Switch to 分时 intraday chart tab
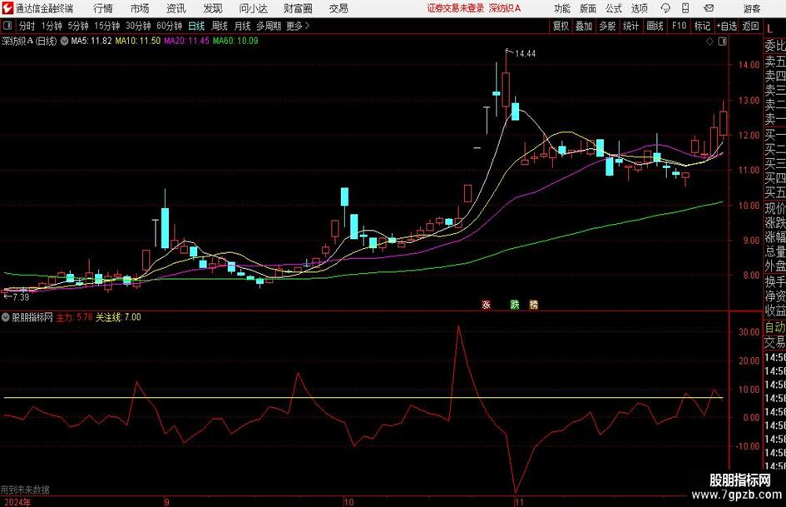The height and width of the screenshot is (507, 786). (x=27, y=26)
